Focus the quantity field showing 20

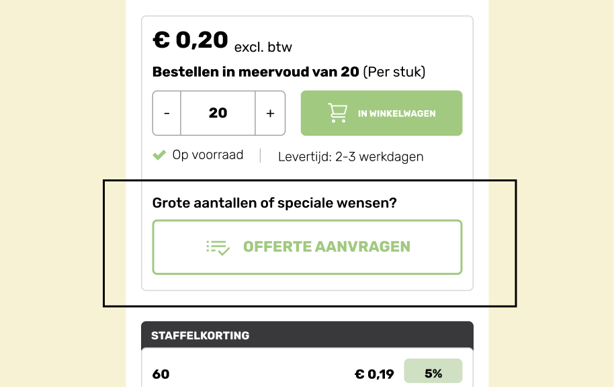tap(218, 113)
